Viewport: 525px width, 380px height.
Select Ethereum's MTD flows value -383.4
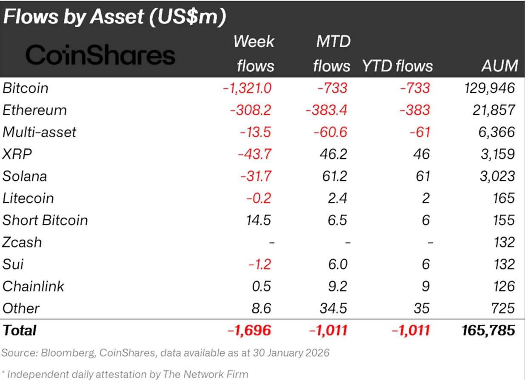coord(326,110)
